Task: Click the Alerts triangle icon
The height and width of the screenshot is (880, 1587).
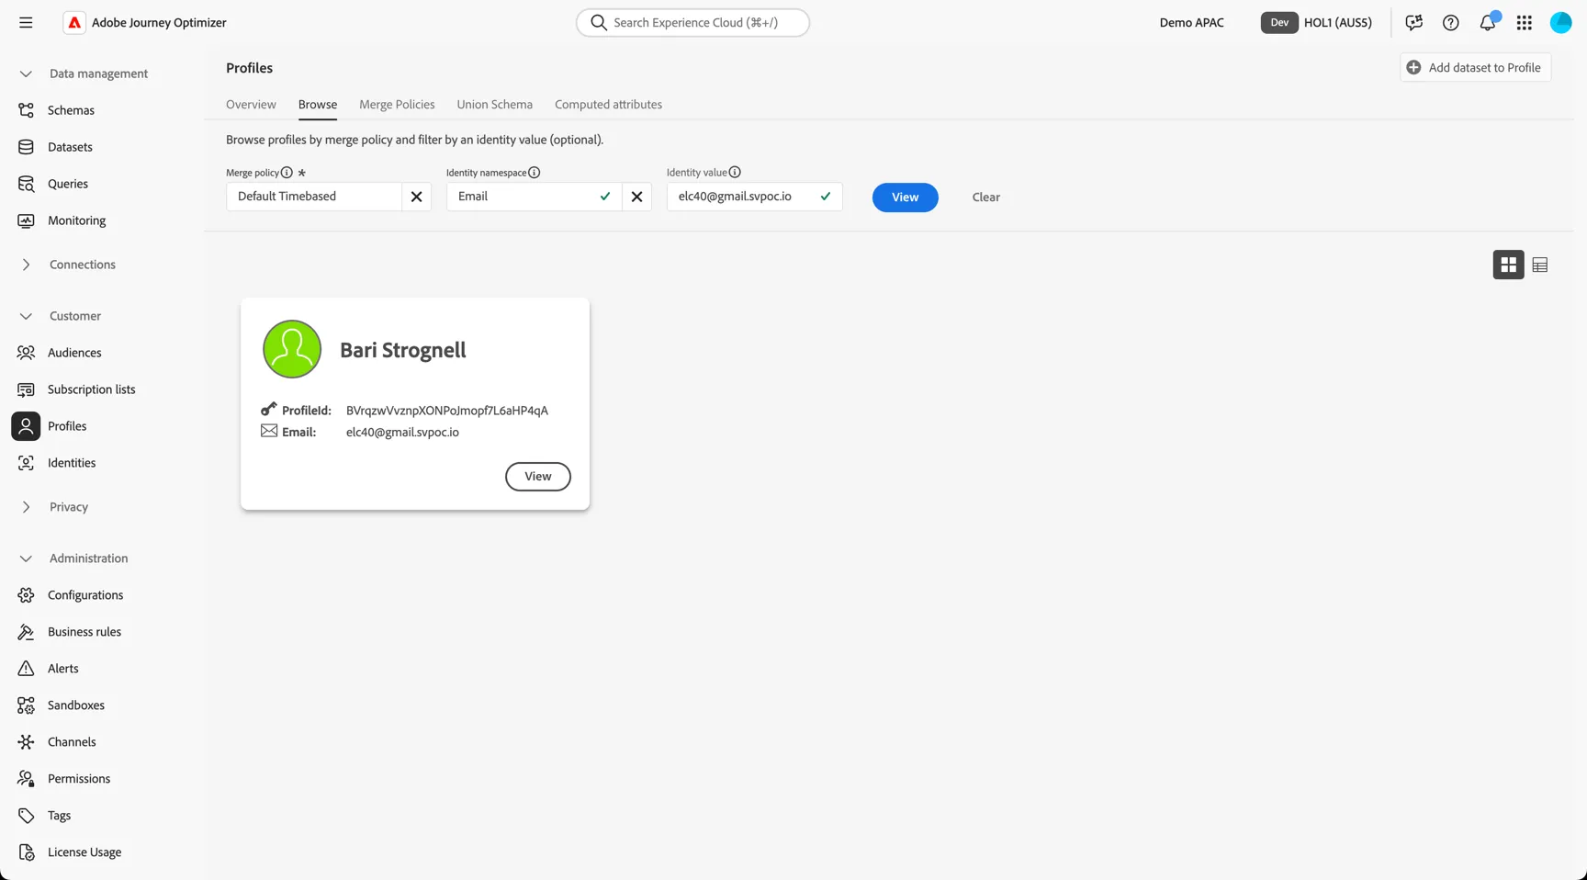Action: coord(26,669)
